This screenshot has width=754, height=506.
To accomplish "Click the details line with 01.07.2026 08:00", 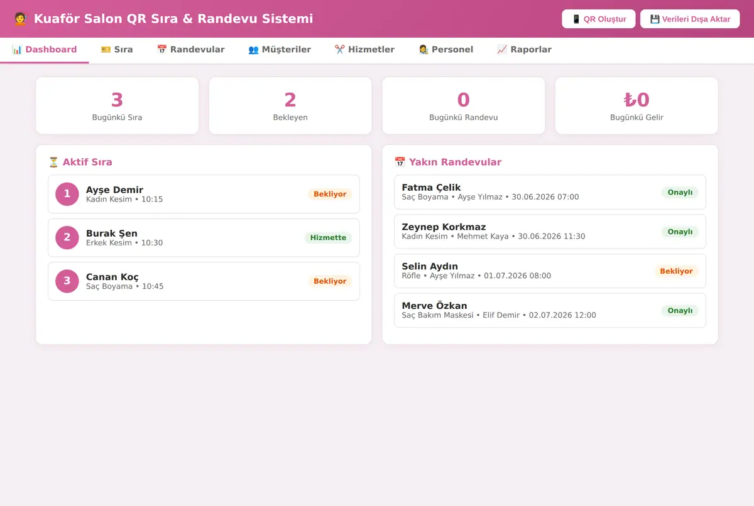I will pos(476,276).
